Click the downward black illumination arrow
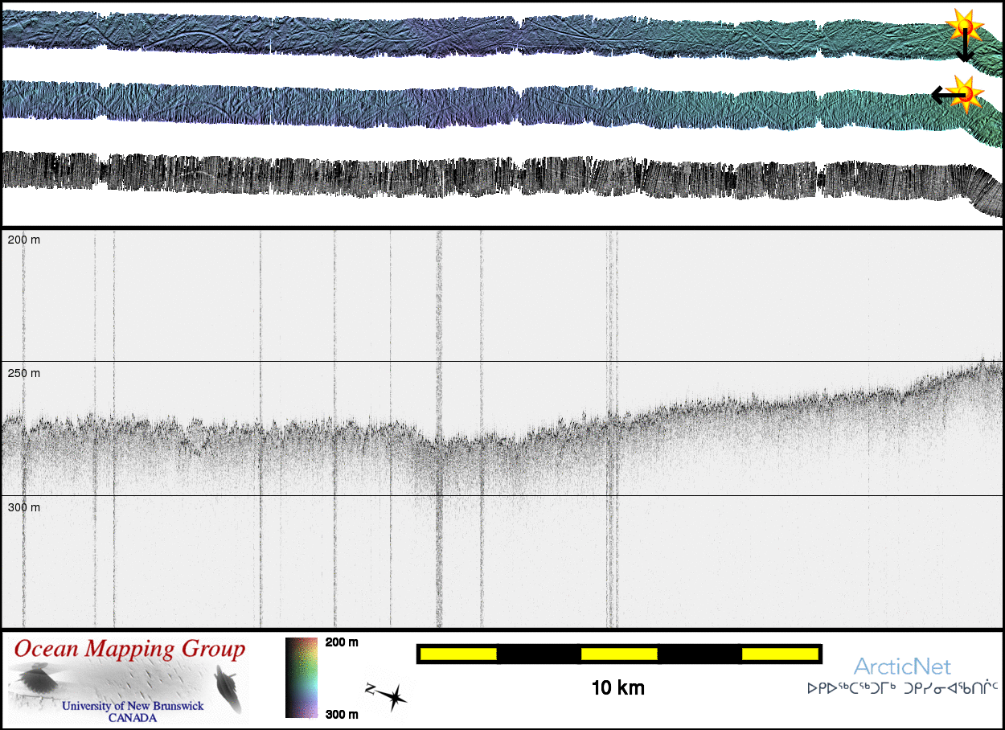Viewport: 1005px width, 730px height. [964, 48]
